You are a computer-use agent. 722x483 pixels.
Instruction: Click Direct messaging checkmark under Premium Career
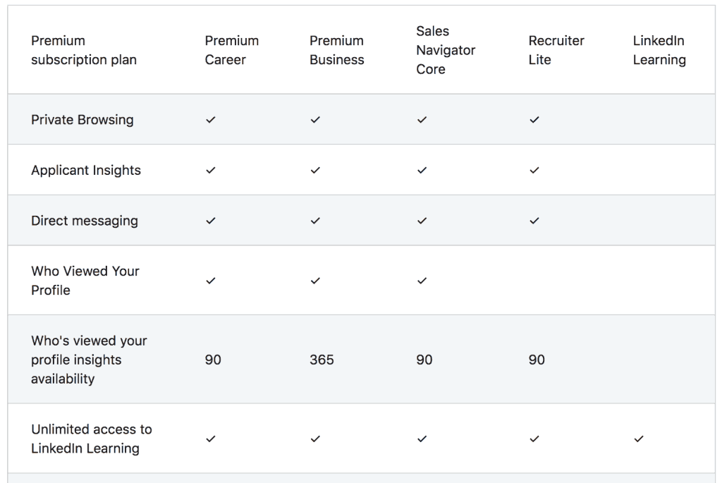click(x=210, y=221)
